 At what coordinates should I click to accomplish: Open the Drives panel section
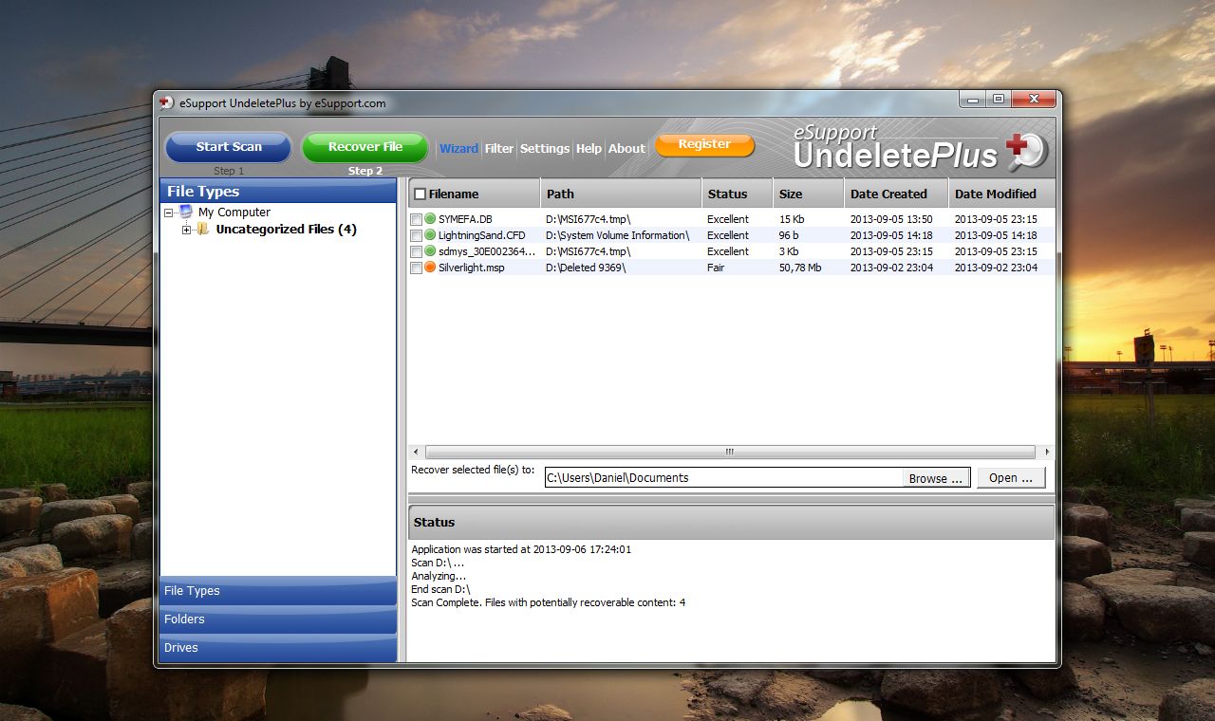pyautogui.click(x=278, y=648)
